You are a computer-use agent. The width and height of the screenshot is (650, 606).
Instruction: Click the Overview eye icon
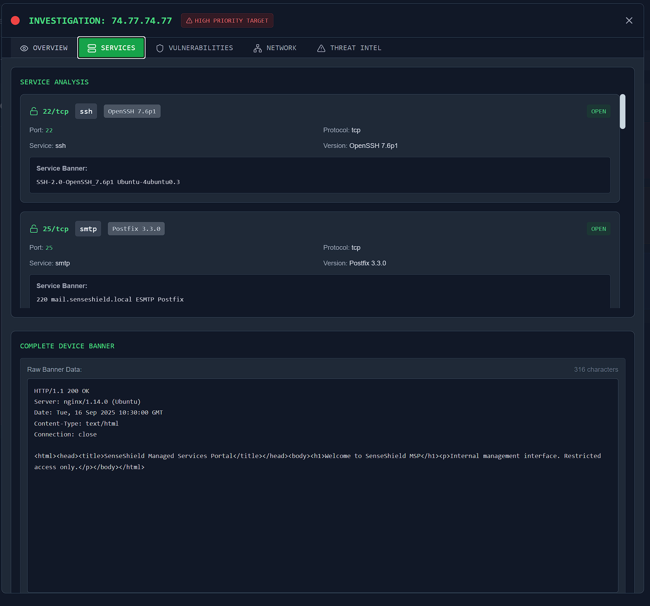(x=24, y=48)
